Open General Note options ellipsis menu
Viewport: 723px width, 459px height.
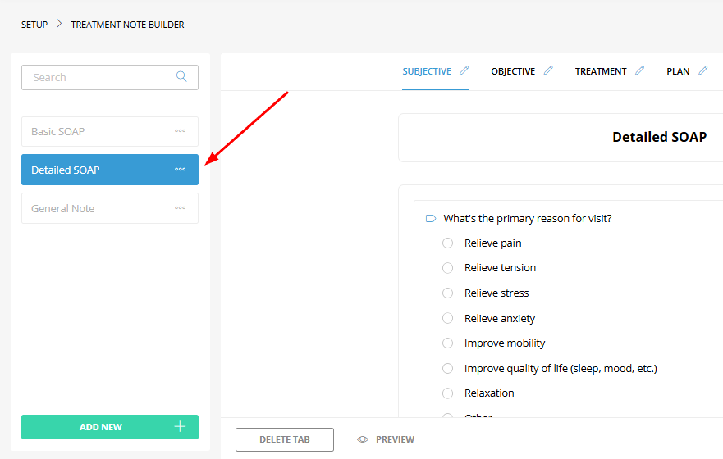tap(180, 208)
